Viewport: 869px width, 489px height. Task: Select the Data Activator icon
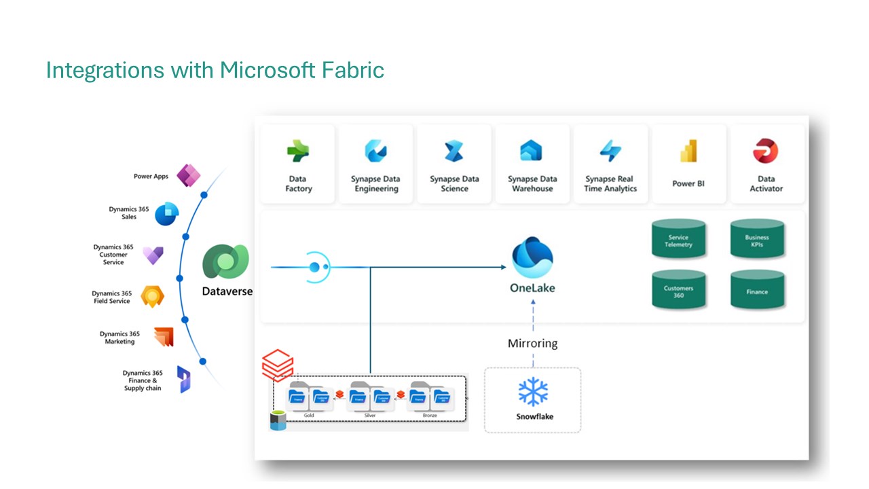pos(766,151)
